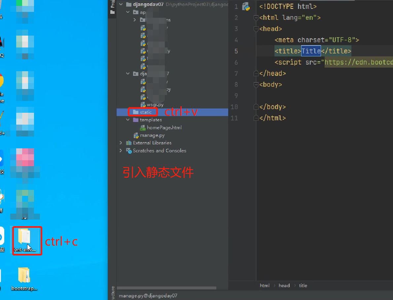Screen dimensions: 393x300
Task: Click the 'head' breadcrumb below the editor
Action: [284, 285]
